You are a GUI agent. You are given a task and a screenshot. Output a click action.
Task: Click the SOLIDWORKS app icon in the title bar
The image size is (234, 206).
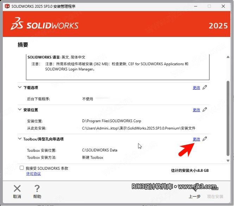click(7, 6)
